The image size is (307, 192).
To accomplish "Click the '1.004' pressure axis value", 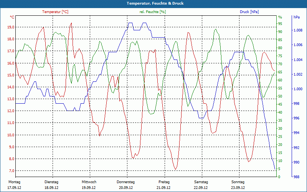I will pos(298,60).
